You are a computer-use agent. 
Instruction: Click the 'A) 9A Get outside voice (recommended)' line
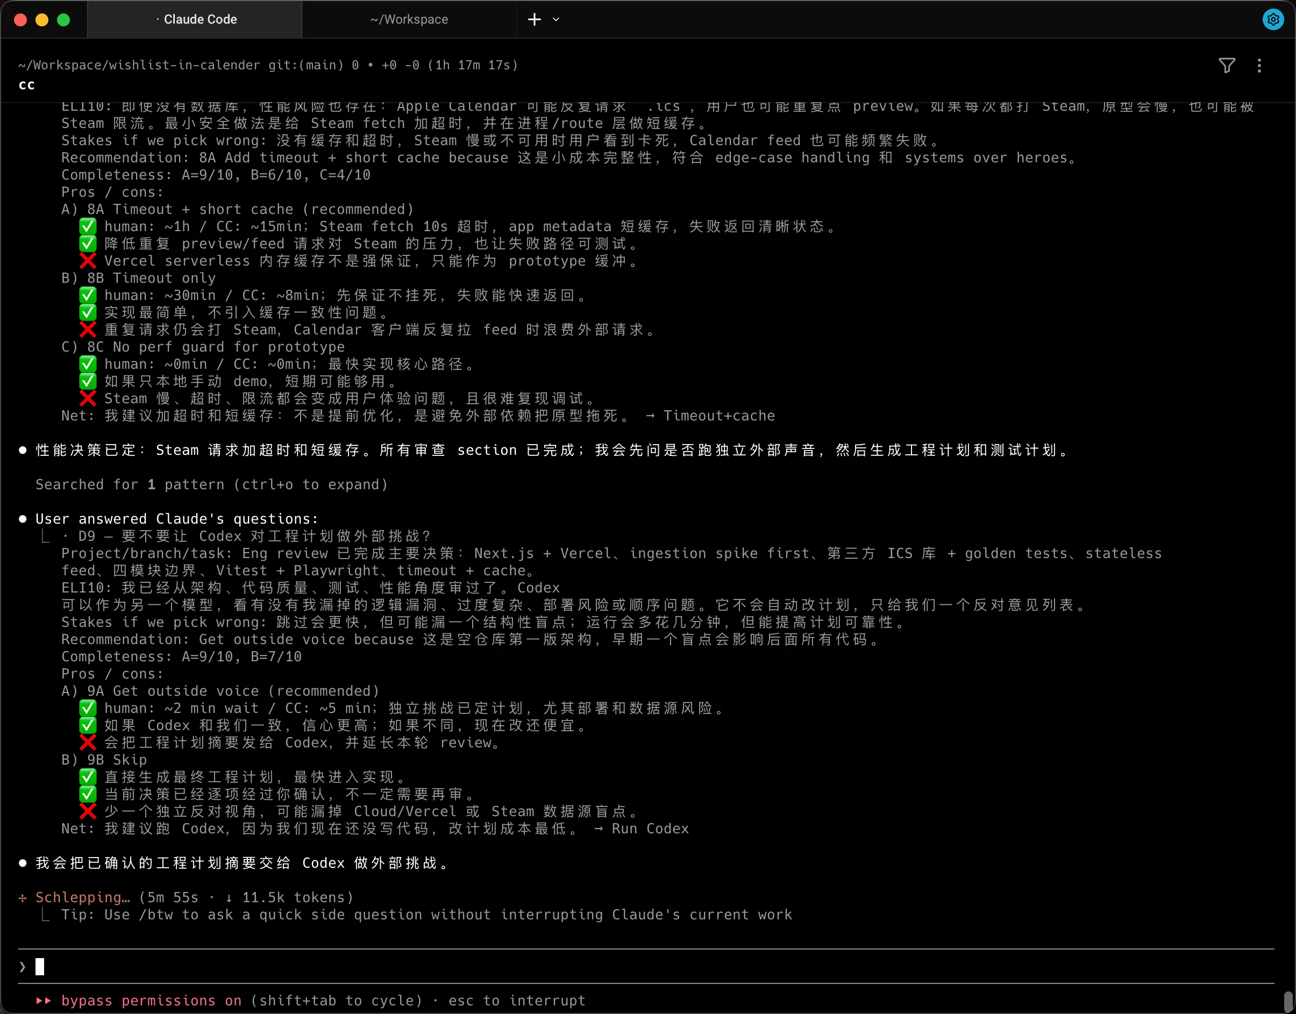(x=220, y=691)
